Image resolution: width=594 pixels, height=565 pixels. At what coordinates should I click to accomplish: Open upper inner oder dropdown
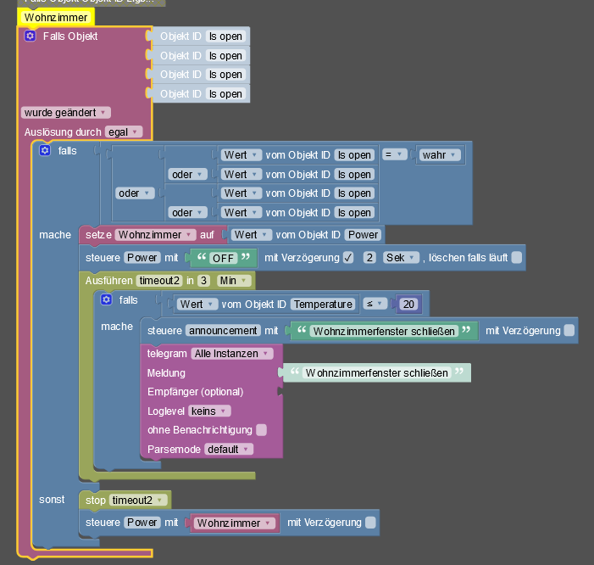[x=188, y=175]
